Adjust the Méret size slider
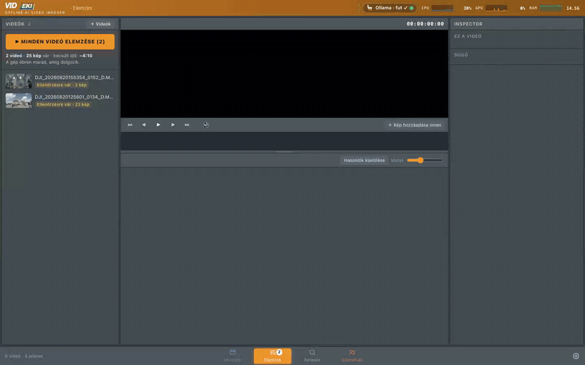The width and height of the screenshot is (585, 365). tap(425, 160)
